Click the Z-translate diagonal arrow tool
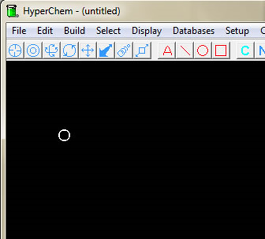This screenshot has width=265, height=239. pos(106,51)
